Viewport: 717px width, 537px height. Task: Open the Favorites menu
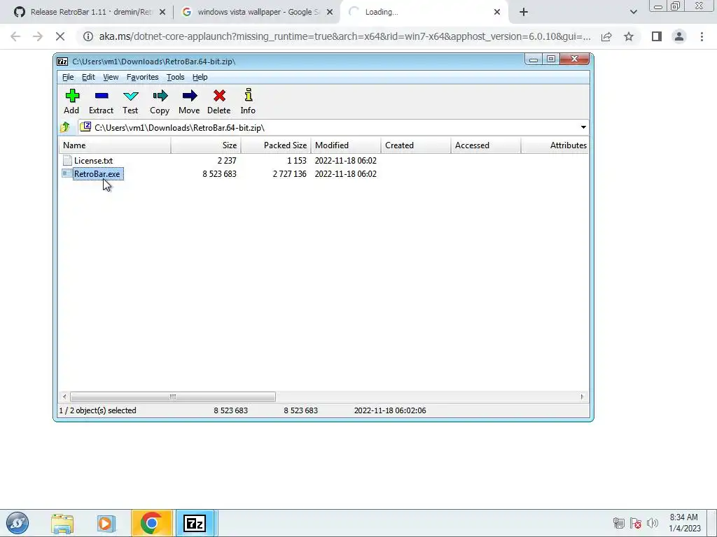(142, 77)
